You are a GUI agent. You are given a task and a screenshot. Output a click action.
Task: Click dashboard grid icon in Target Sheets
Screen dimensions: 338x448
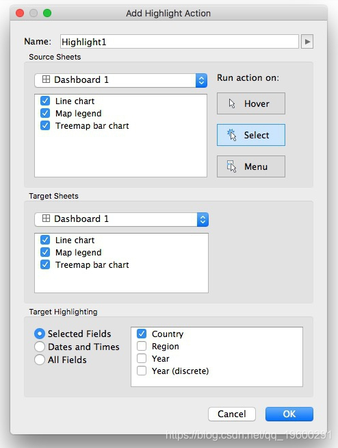tap(46, 219)
